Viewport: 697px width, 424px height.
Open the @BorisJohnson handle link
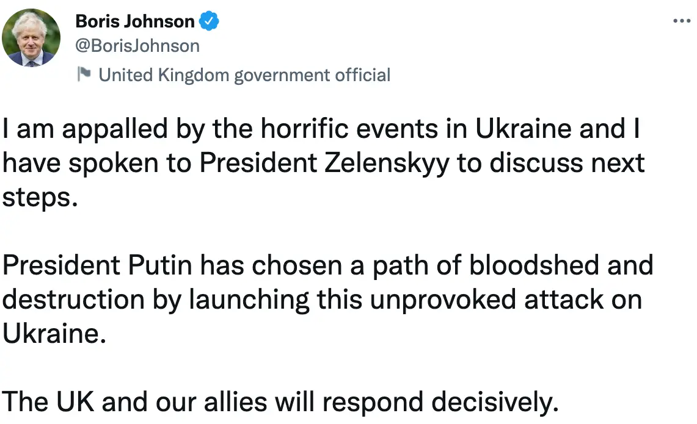pyautogui.click(x=137, y=45)
